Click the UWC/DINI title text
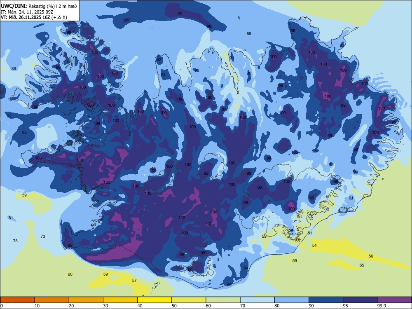This screenshot has height=309, width=412. click(x=13, y=6)
